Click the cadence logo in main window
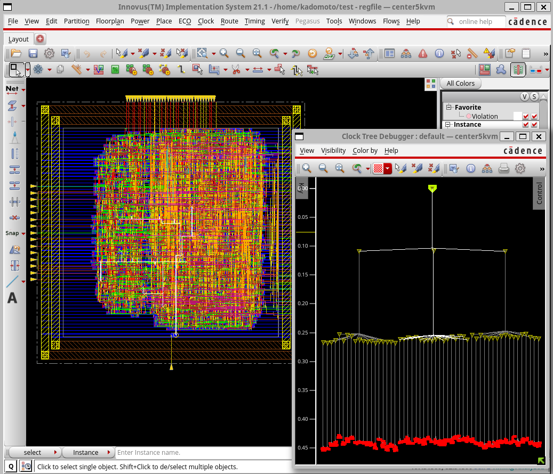 click(x=527, y=22)
